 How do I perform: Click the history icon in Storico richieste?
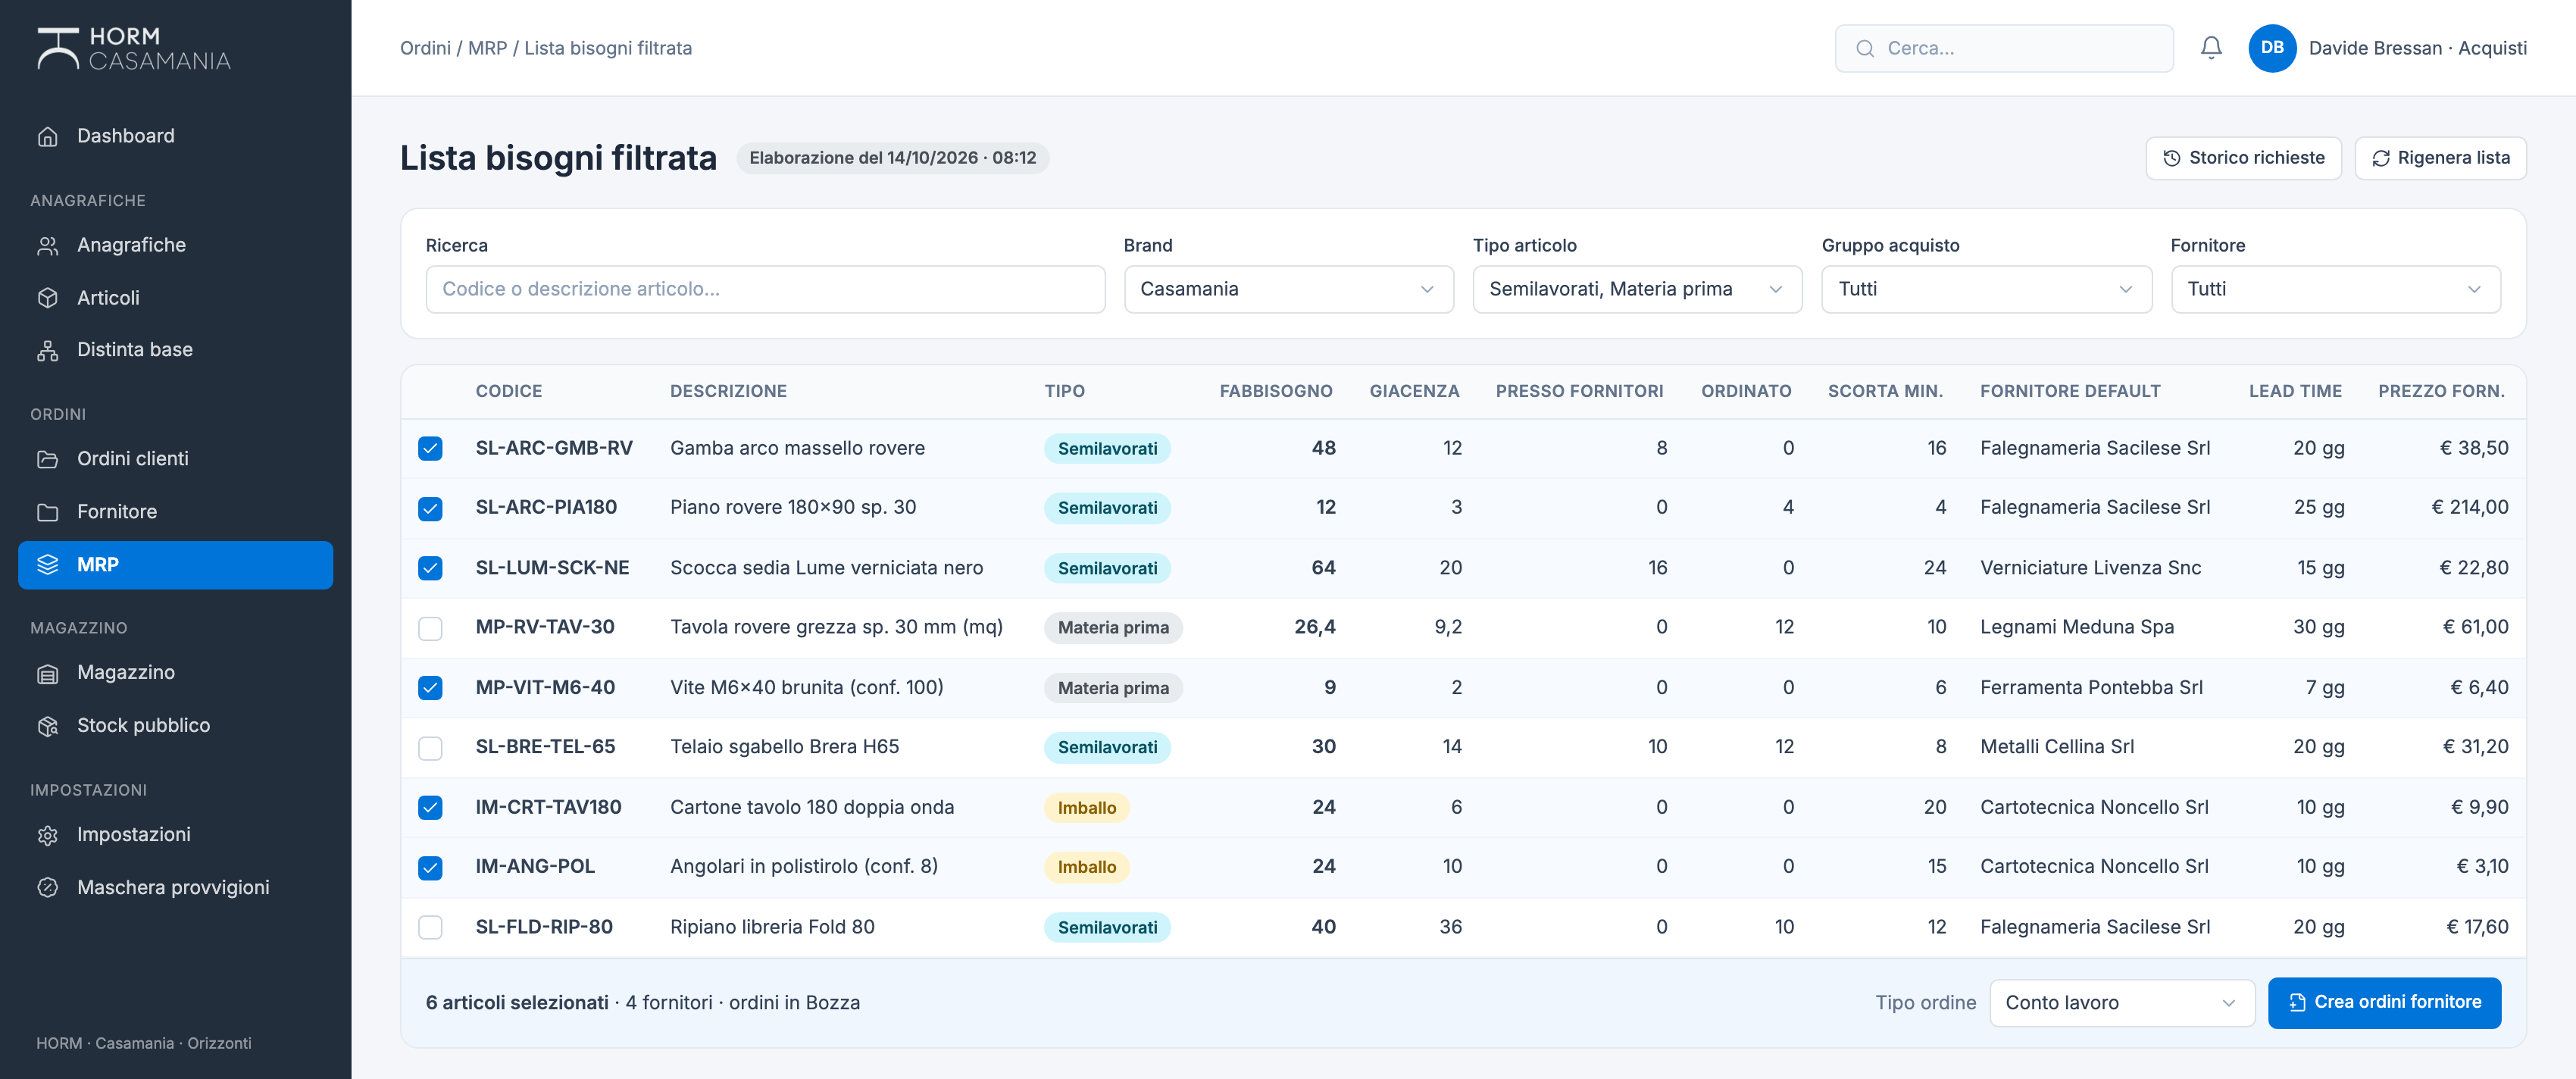coord(2172,158)
